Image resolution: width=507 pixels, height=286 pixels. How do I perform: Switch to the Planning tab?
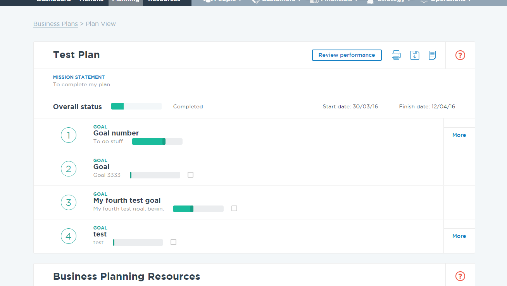pos(126,1)
